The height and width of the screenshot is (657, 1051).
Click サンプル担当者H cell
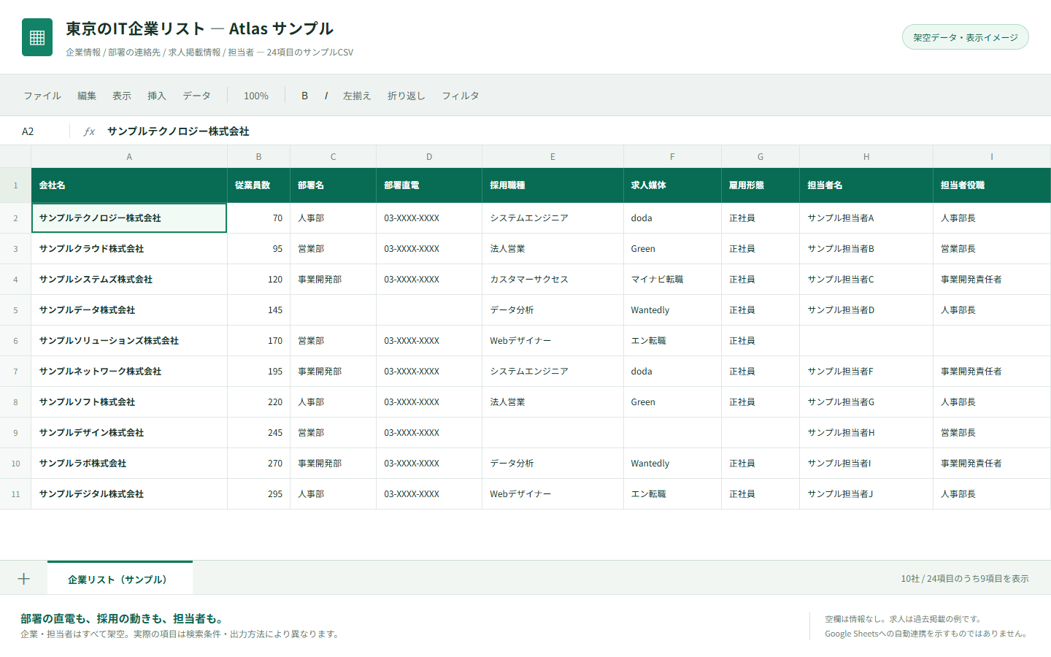pos(866,433)
